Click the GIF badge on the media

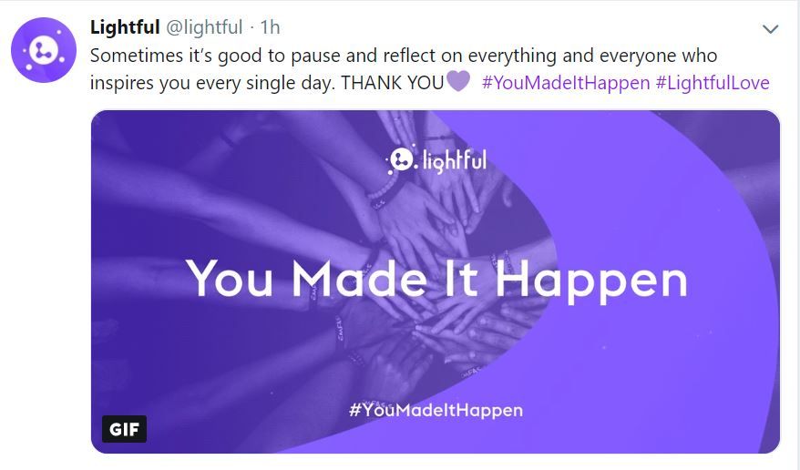click(x=124, y=429)
